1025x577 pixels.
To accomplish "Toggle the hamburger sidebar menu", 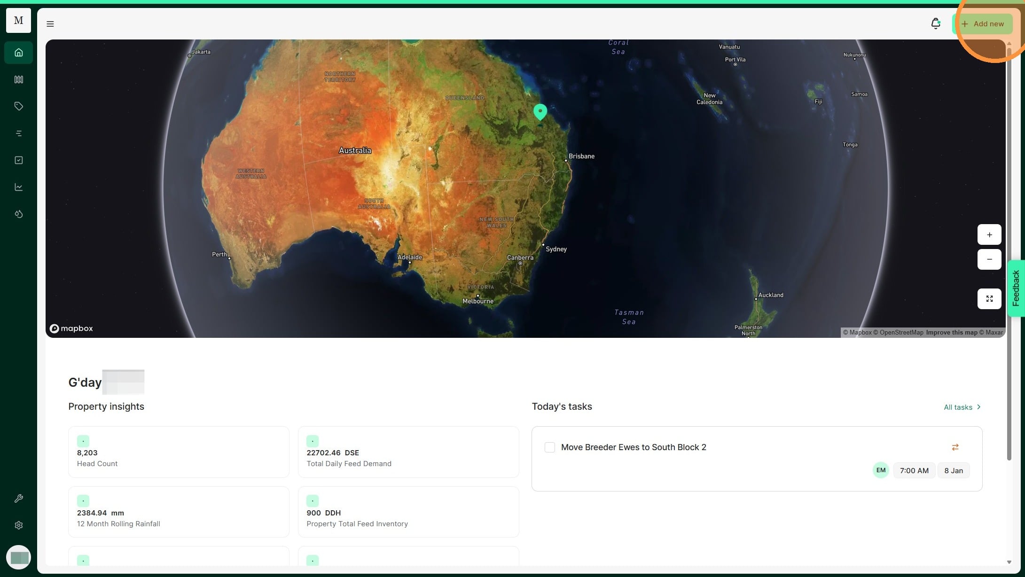I will [50, 24].
